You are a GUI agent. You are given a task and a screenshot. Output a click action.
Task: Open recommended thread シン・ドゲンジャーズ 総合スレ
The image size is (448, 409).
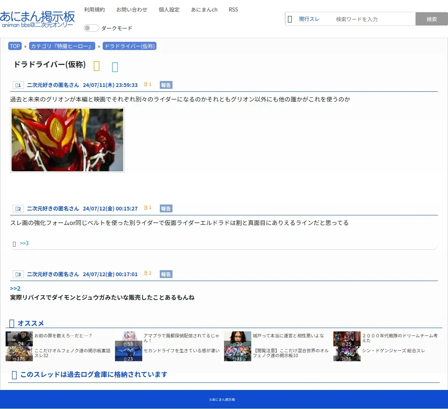pos(393,351)
